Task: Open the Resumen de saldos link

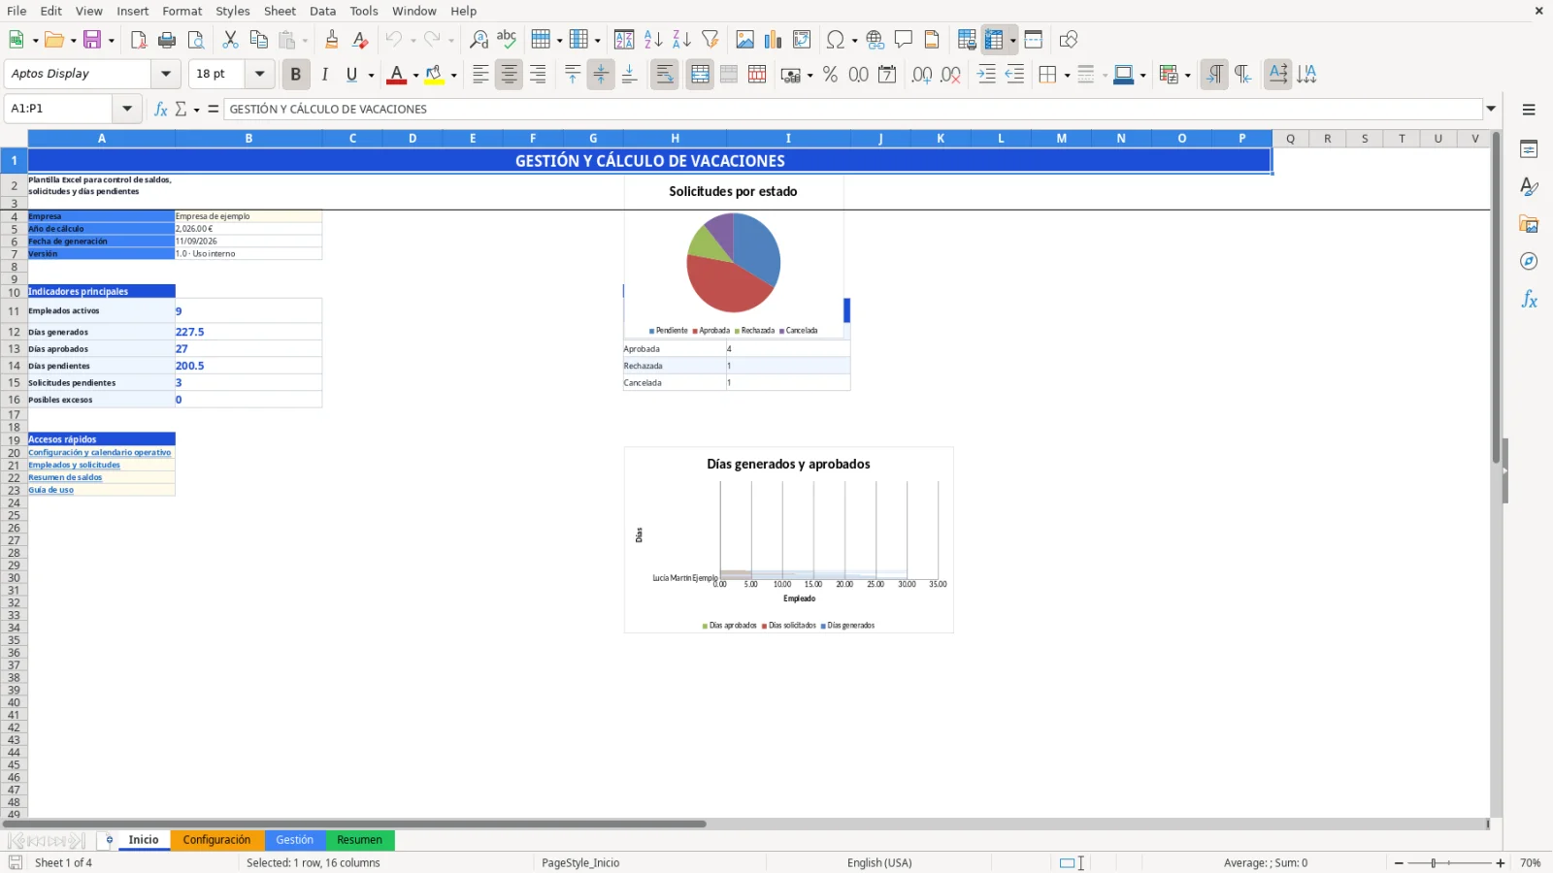Action: click(x=65, y=478)
